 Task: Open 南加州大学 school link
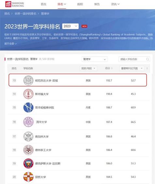(x=42, y=136)
